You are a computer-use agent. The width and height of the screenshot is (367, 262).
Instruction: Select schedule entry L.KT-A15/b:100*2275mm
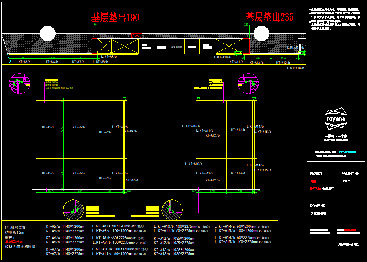click(243, 242)
